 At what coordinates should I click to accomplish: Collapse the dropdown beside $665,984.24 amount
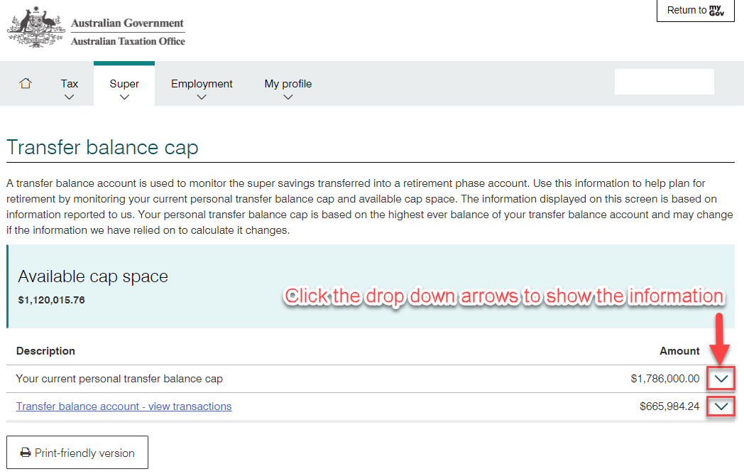point(720,406)
